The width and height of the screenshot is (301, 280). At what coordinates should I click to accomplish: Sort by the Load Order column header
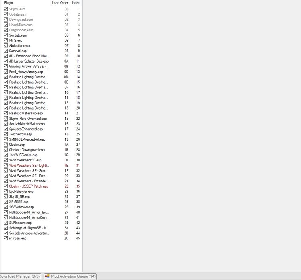click(60, 3)
